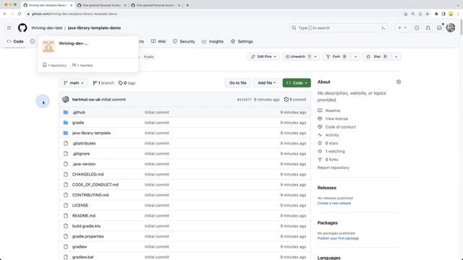The height and width of the screenshot is (260, 463).
Task: Open the .java-version file
Action: [84, 164]
